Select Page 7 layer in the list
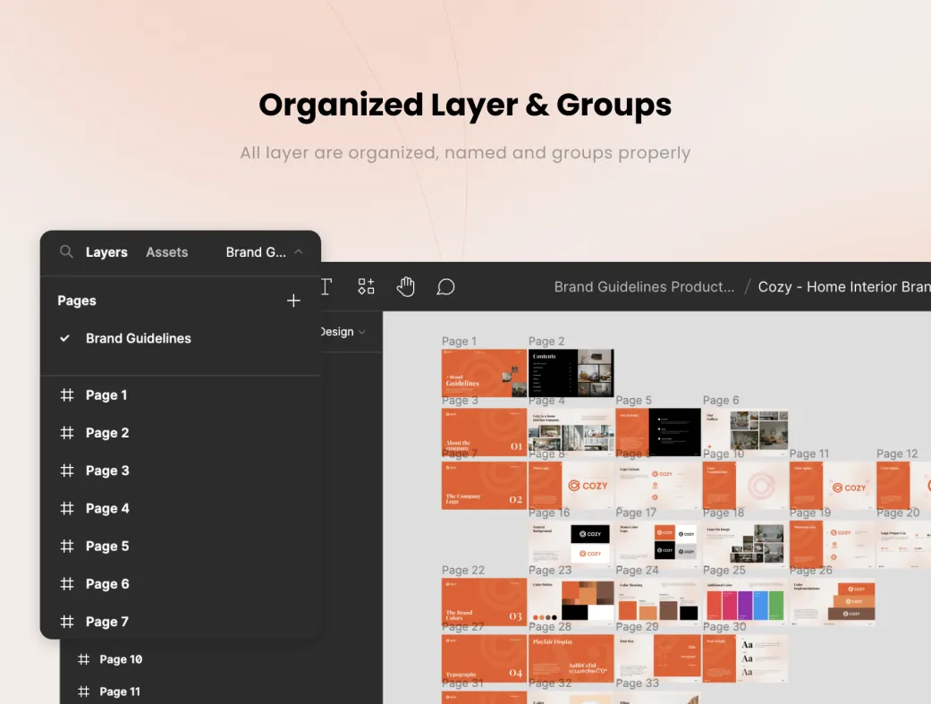The image size is (931, 704). (107, 622)
